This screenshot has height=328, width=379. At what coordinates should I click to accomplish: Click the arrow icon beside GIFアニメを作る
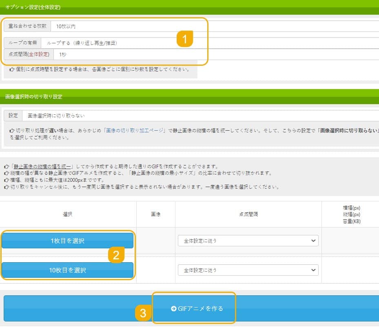coord(173,309)
